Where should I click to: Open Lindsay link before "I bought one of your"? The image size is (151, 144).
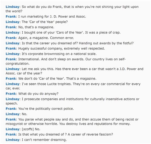tap(12, 33)
